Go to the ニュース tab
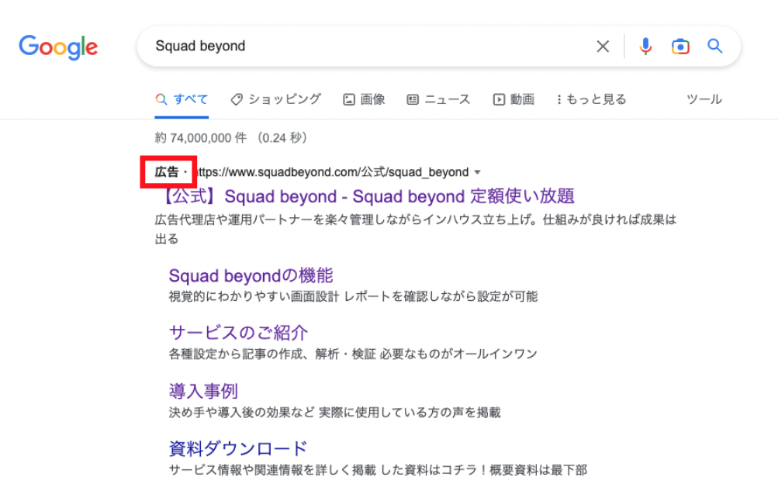Screen dimensions: 778x491 (x=438, y=99)
